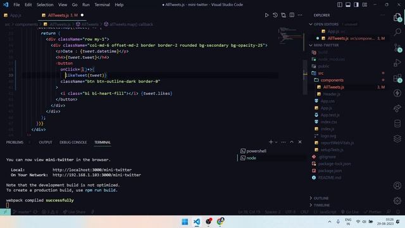Toggle primary side bar layout icon
This screenshot has width=405, height=228.
[340, 4]
